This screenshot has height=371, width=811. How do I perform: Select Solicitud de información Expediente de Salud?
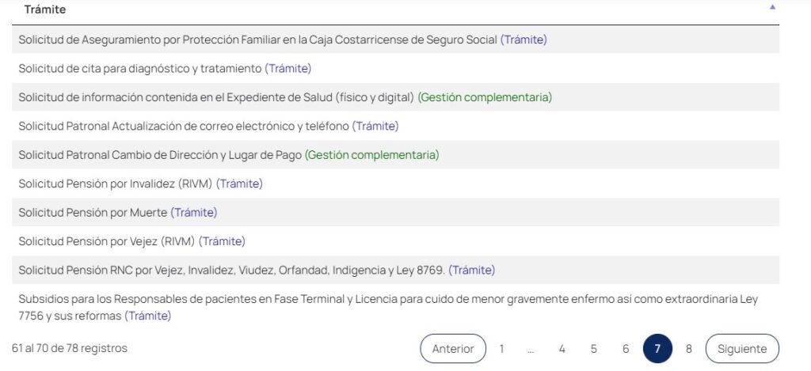pos(216,97)
